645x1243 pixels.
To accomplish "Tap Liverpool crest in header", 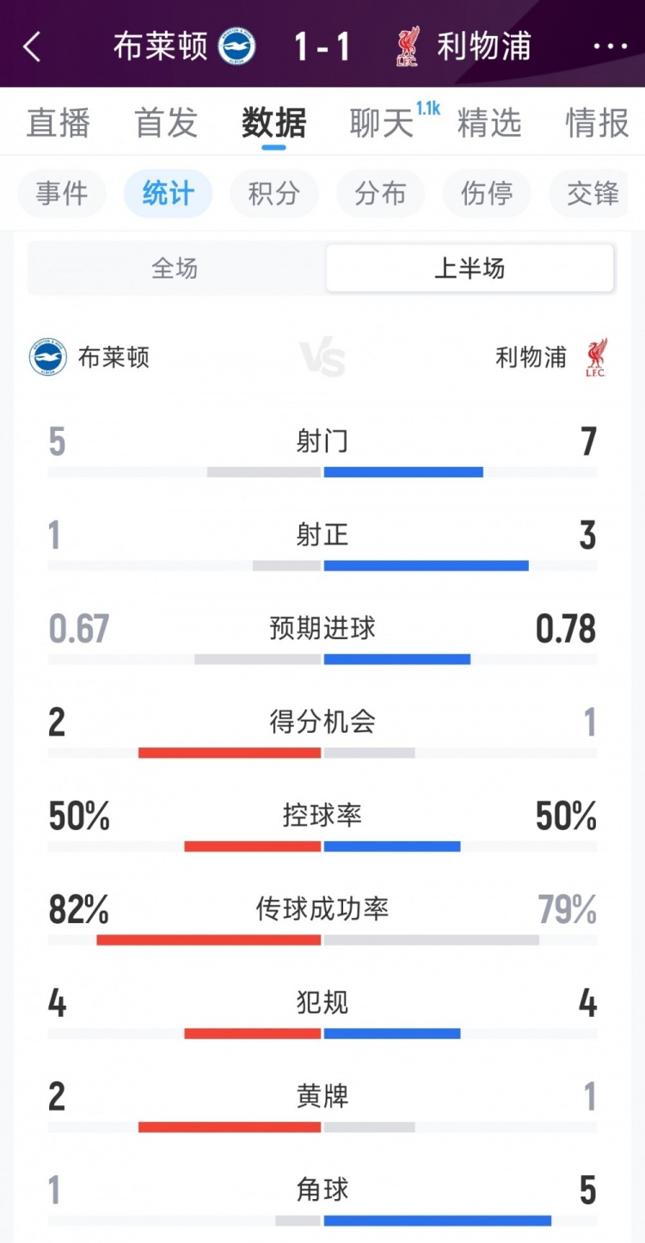I will [408, 46].
